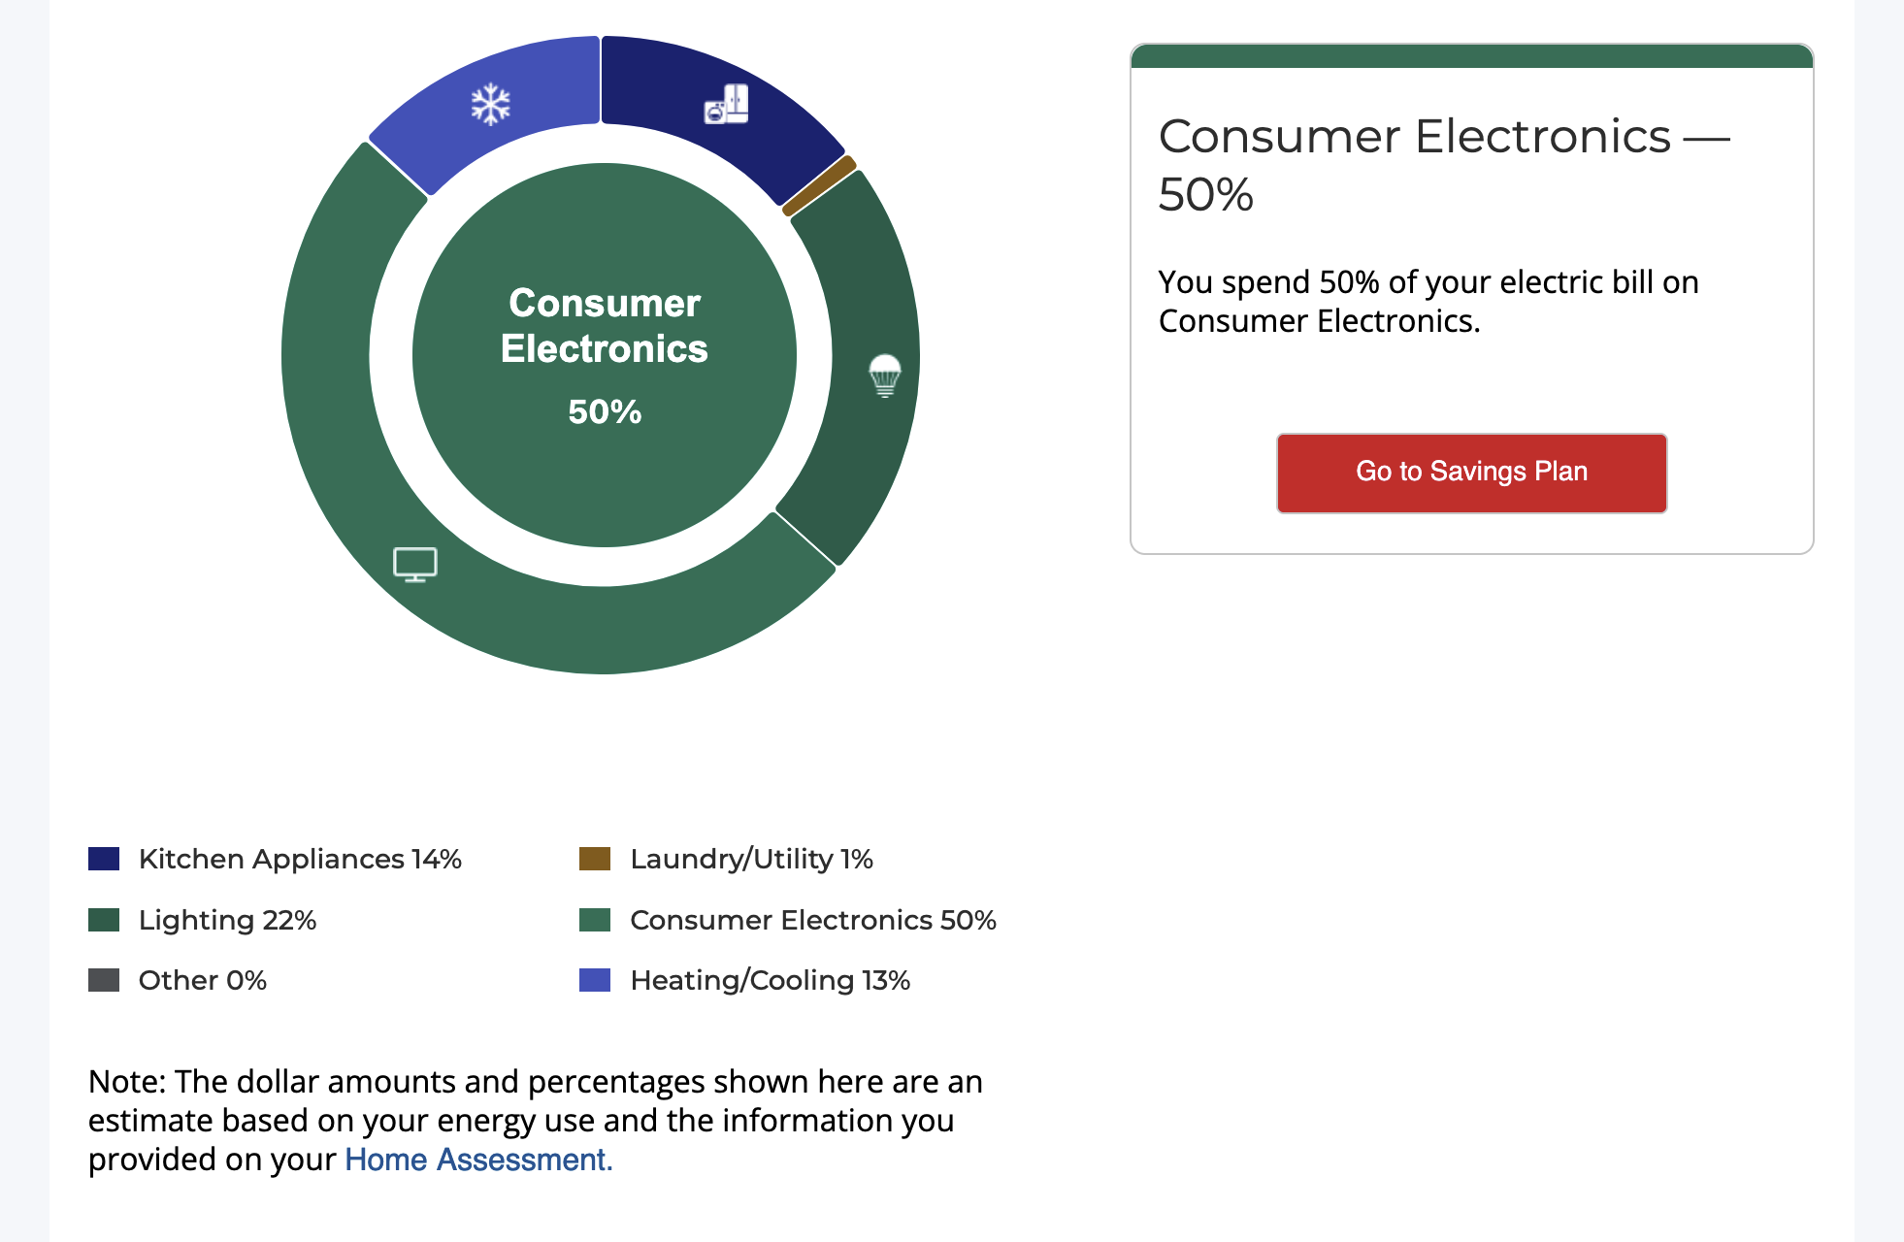Viewport: 1904px width, 1242px height.
Task: Select the Laundry/Utility 1% legend label
Action: [x=751, y=859]
